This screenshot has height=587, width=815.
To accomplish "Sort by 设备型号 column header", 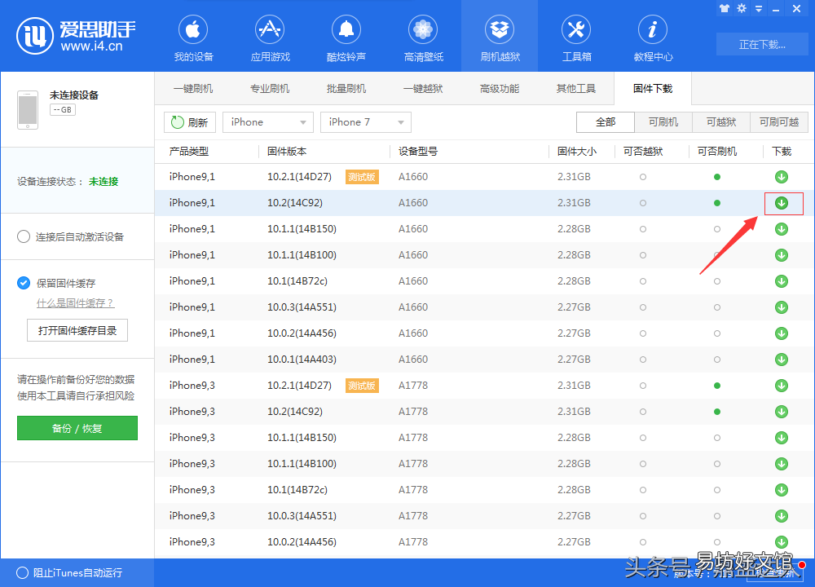I will click(x=418, y=152).
